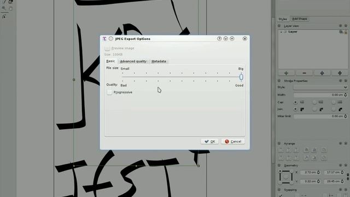Lower the layer with down arrow button
This screenshot has height=197, width=350.
click(340, 73)
